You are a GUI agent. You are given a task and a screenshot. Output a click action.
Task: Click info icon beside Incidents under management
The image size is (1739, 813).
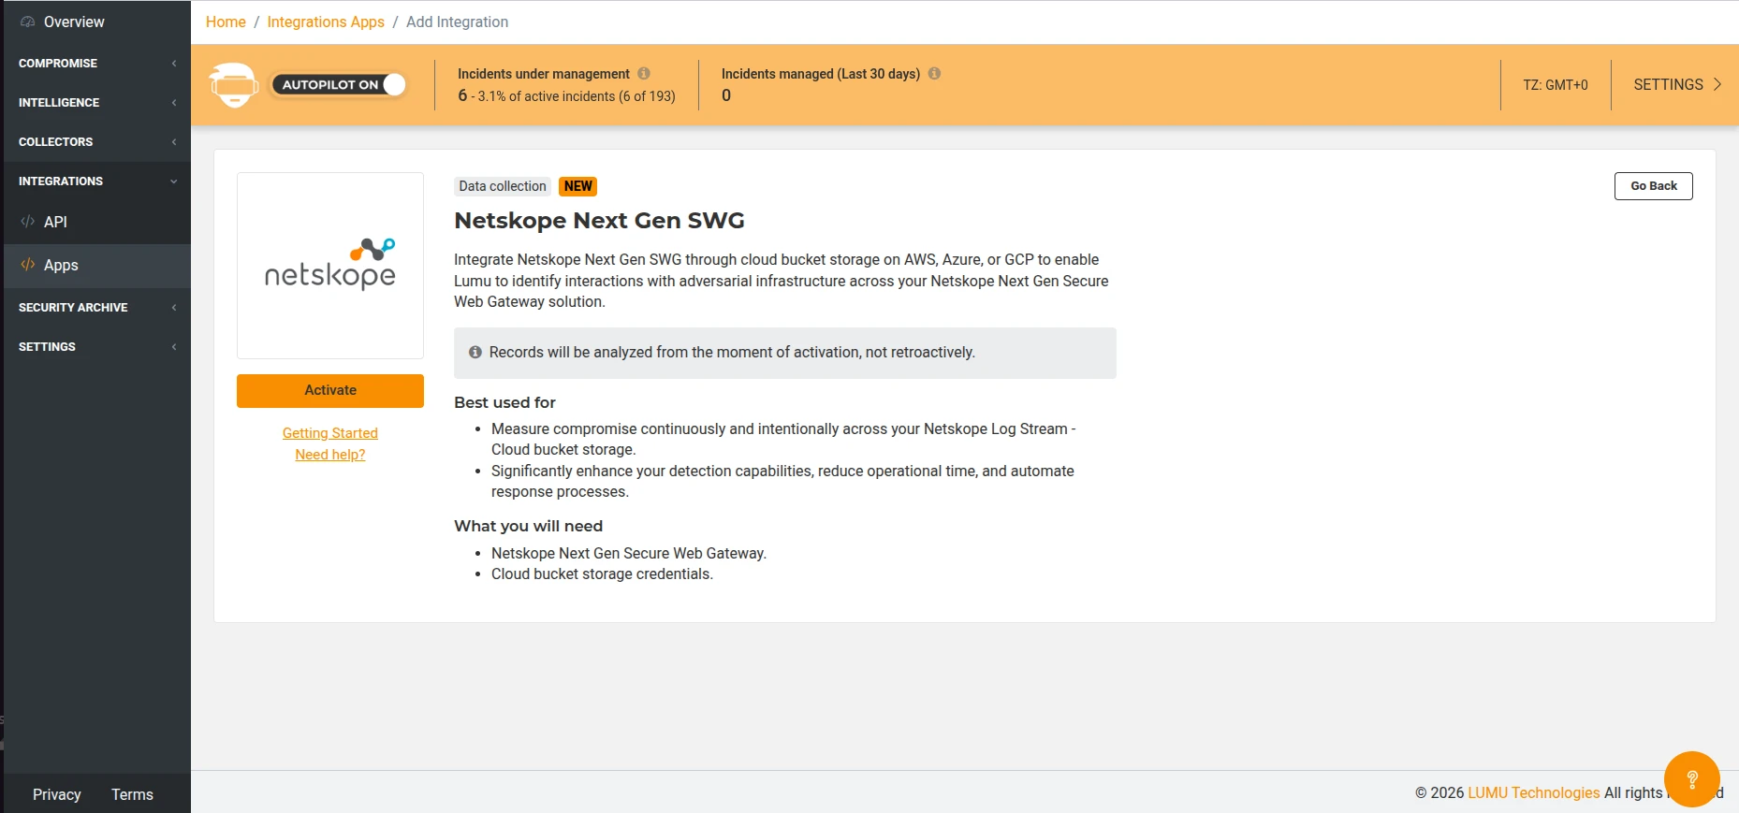click(x=644, y=74)
